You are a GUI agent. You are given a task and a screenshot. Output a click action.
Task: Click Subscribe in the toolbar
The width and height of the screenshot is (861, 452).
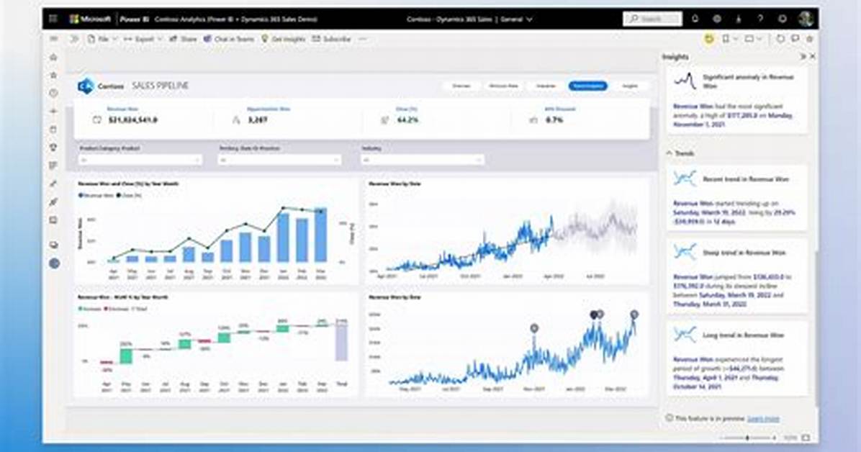coord(331,39)
